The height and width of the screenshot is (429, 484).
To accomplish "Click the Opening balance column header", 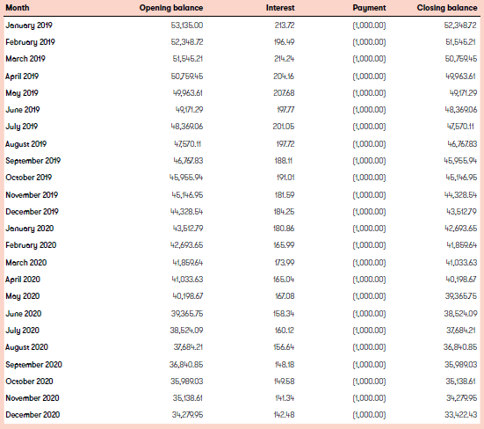I will (x=171, y=8).
